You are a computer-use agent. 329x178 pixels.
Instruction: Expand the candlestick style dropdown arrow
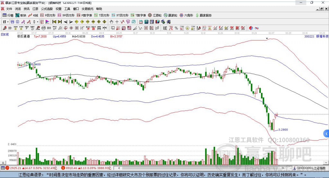38,22
